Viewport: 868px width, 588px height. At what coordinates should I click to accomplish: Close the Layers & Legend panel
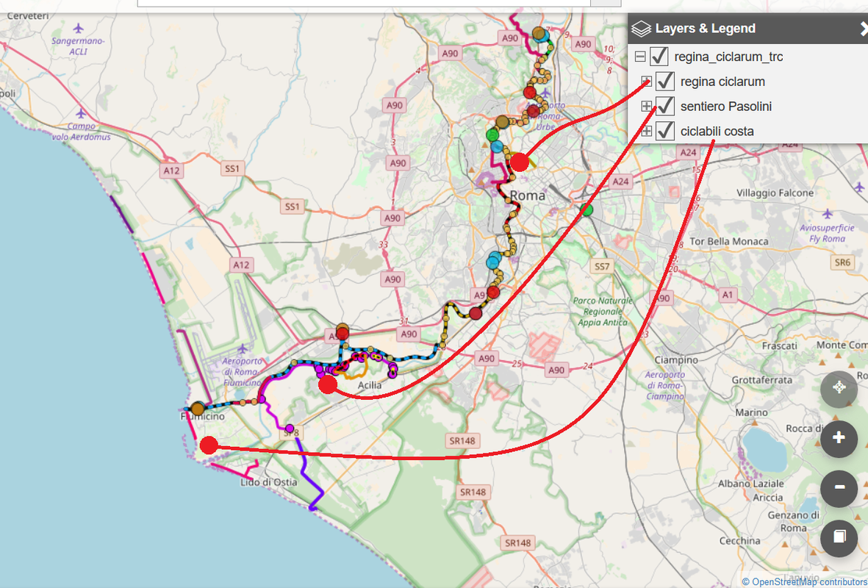click(863, 29)
